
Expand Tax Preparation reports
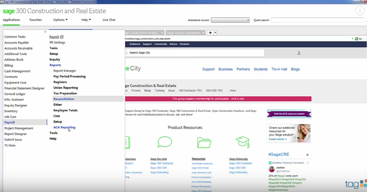[x=65, y=93]
